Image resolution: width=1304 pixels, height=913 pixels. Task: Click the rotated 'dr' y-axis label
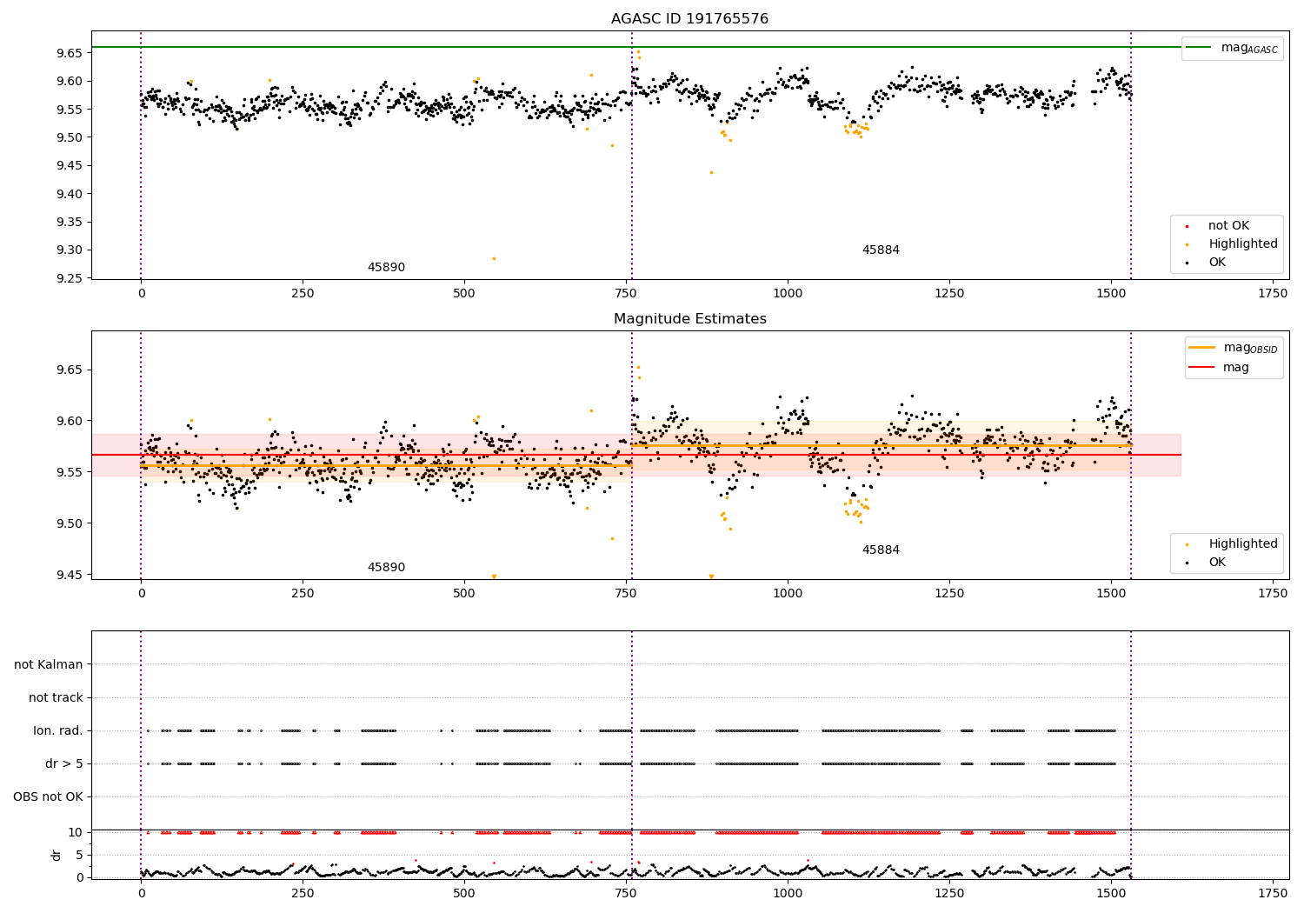click(x=57, y=855)
